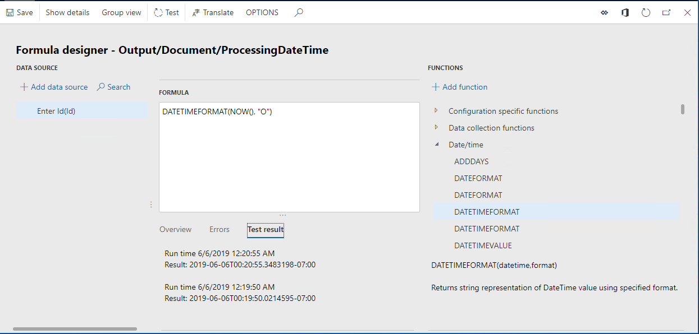699x334 pixels.
Task: Open the OPTIONS menu
Action: (262, 12)
